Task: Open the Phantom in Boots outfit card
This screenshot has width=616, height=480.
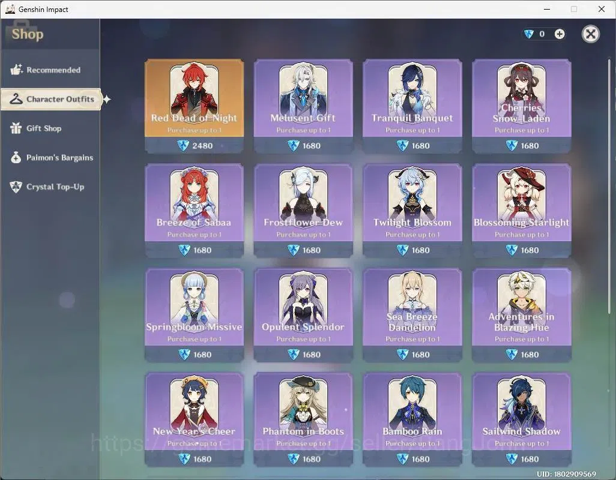Action: [303, 419]
